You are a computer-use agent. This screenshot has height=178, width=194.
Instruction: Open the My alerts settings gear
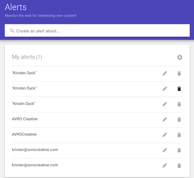point(180,57)
